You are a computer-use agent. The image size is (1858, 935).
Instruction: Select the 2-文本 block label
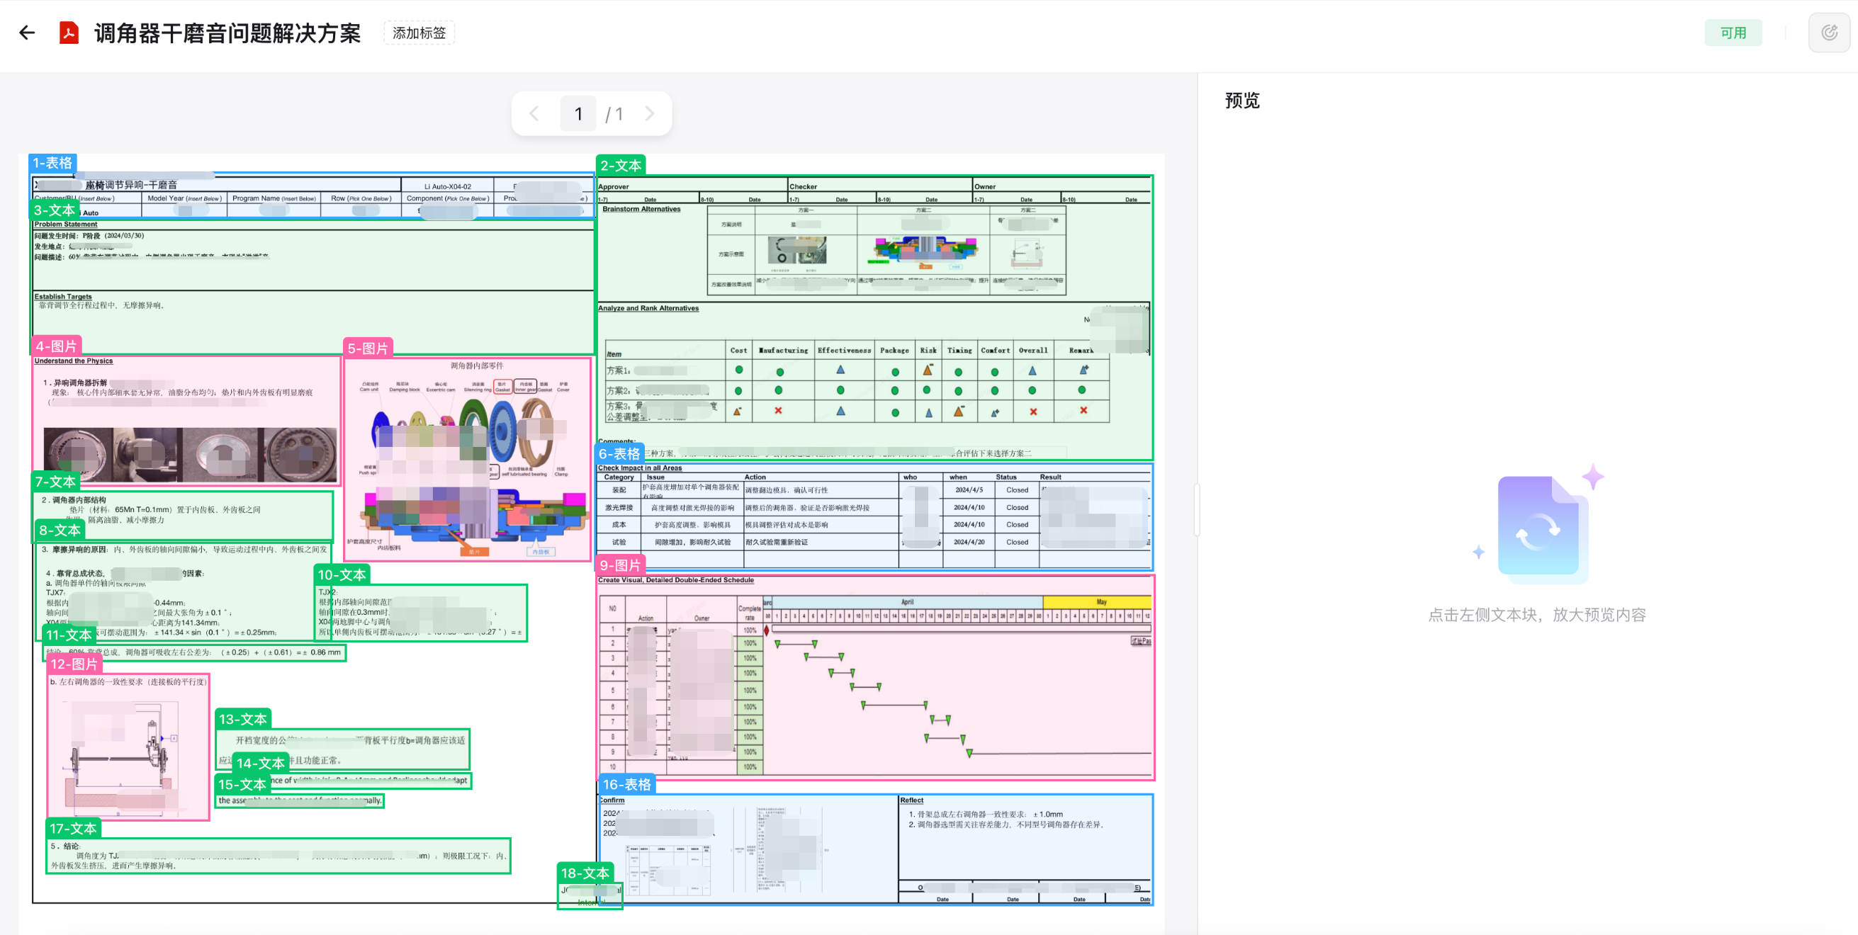[620, 165]
